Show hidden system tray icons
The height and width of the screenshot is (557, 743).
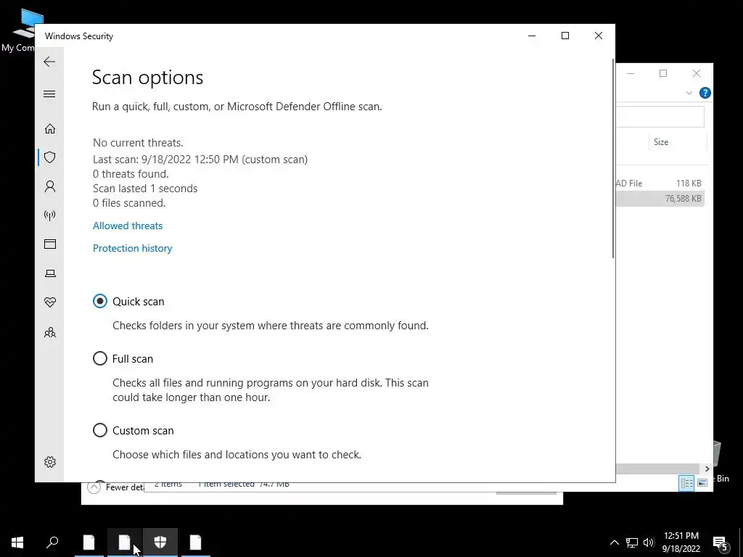614,542
